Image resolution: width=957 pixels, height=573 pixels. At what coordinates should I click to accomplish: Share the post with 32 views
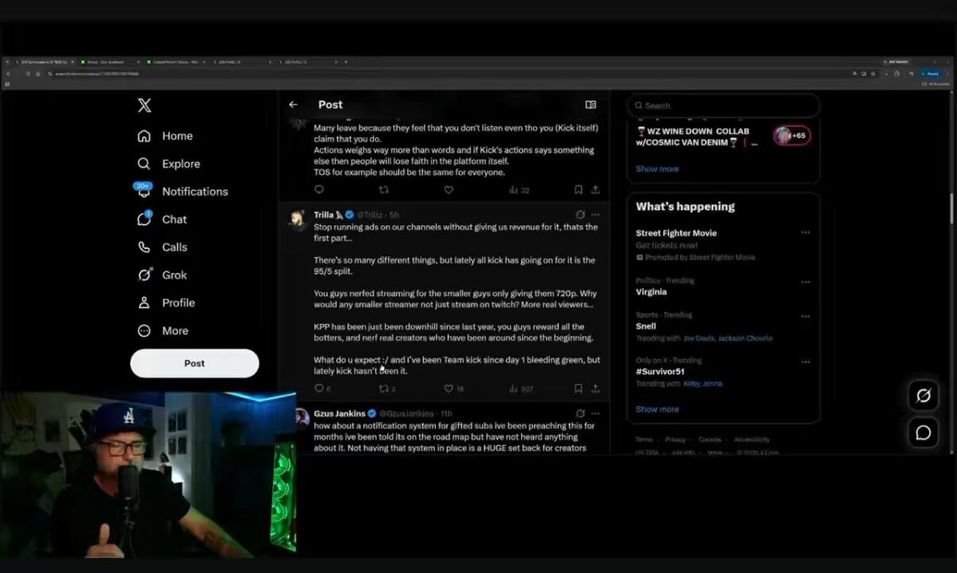click(595, 190)
